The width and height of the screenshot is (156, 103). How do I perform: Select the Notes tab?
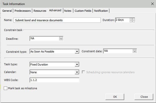point(68,11)
